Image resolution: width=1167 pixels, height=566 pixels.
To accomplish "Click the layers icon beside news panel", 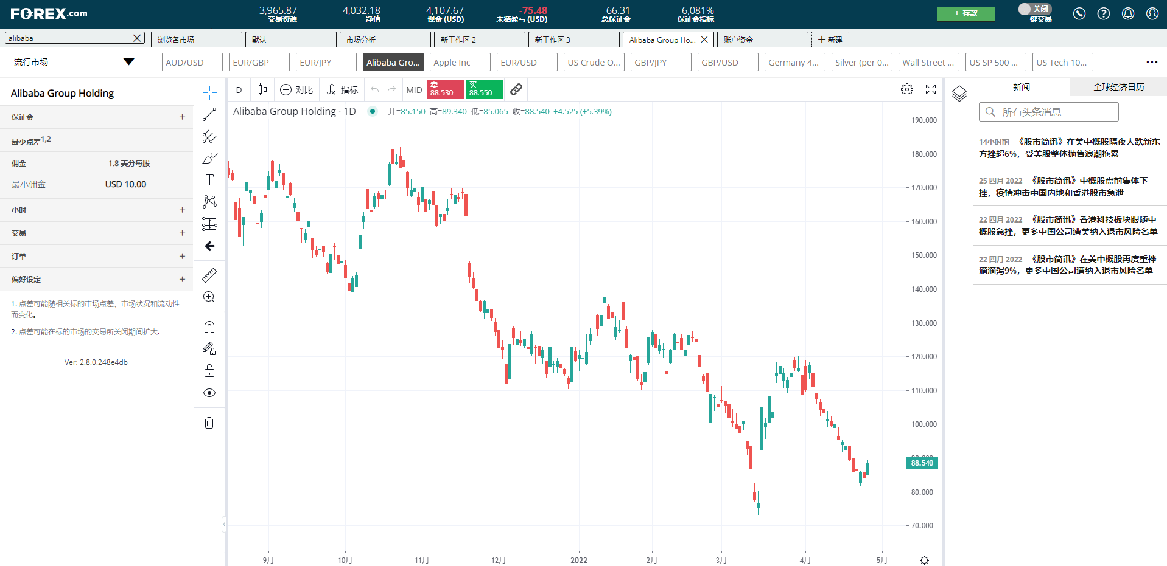I will [959, 94].
